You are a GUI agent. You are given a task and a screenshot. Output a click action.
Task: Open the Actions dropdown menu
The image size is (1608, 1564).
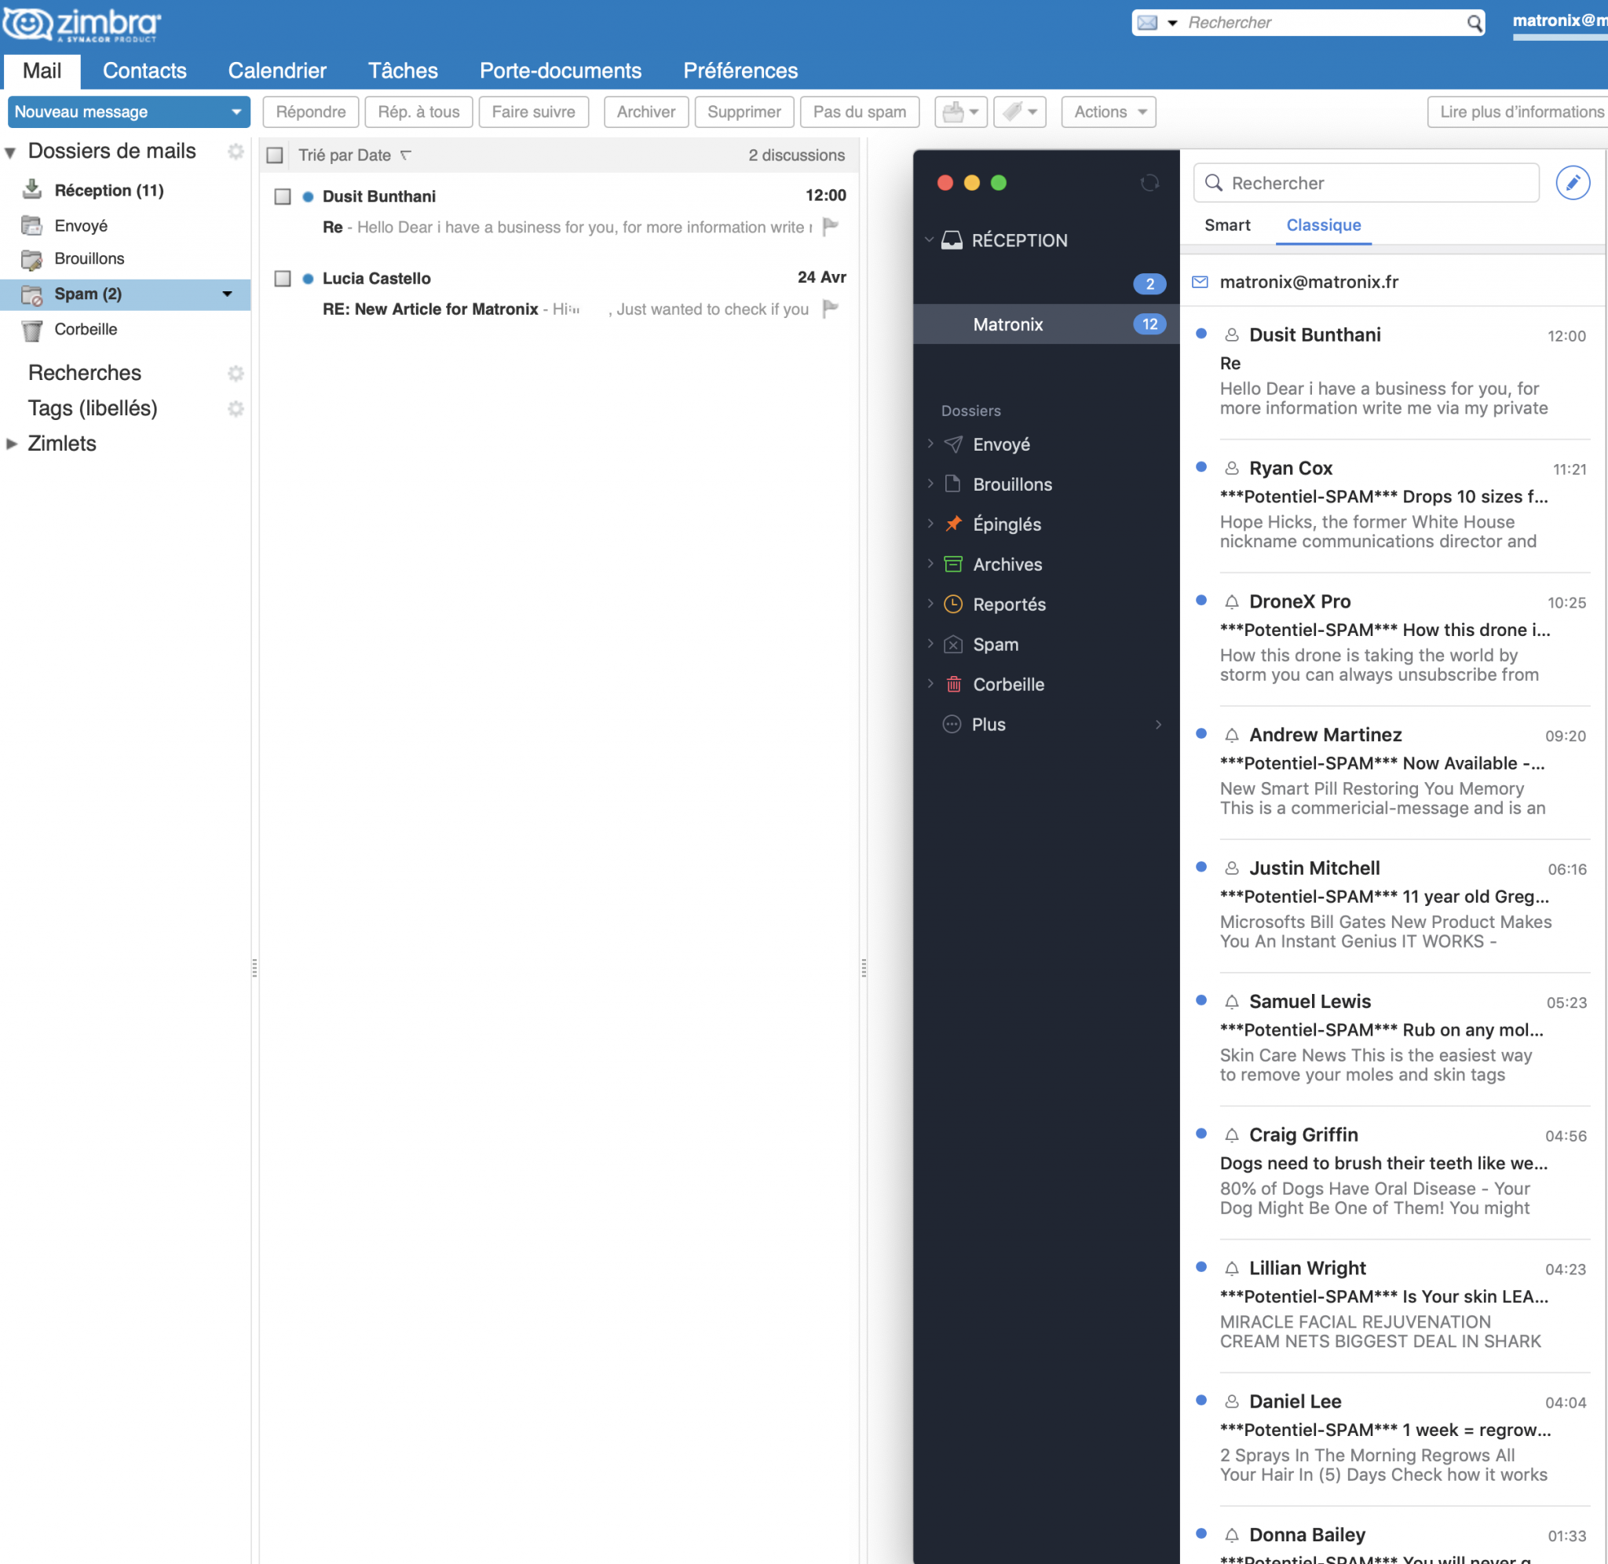point(1108,111)
